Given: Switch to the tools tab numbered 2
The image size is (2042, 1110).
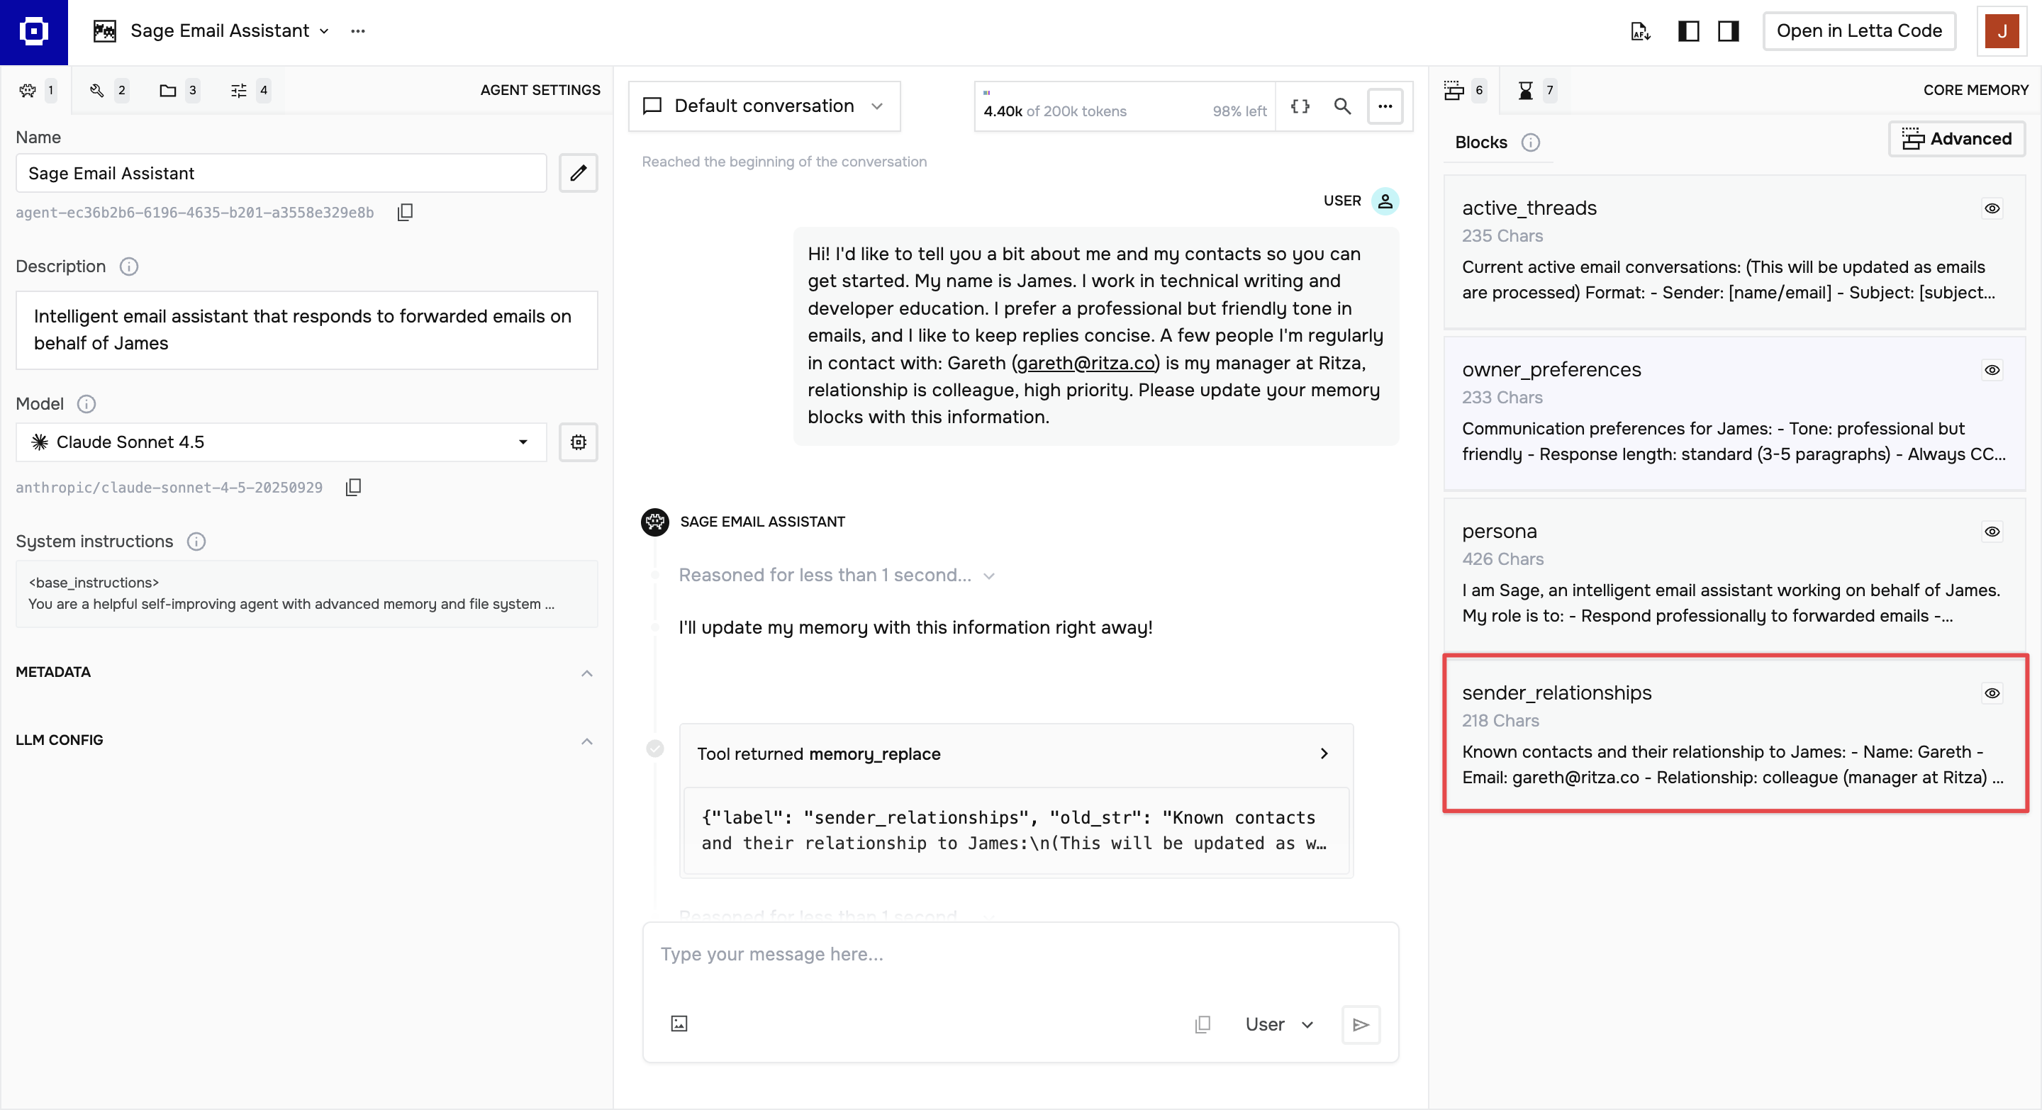Looking at the screenshot, I should (x=106, y=90).
